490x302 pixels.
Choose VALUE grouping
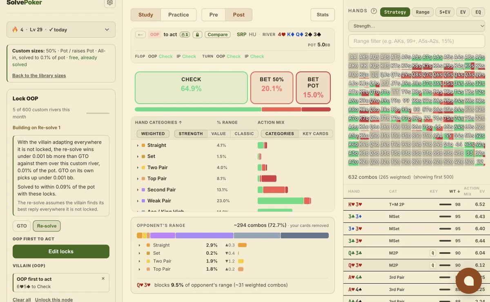click(x=218, y=133)
